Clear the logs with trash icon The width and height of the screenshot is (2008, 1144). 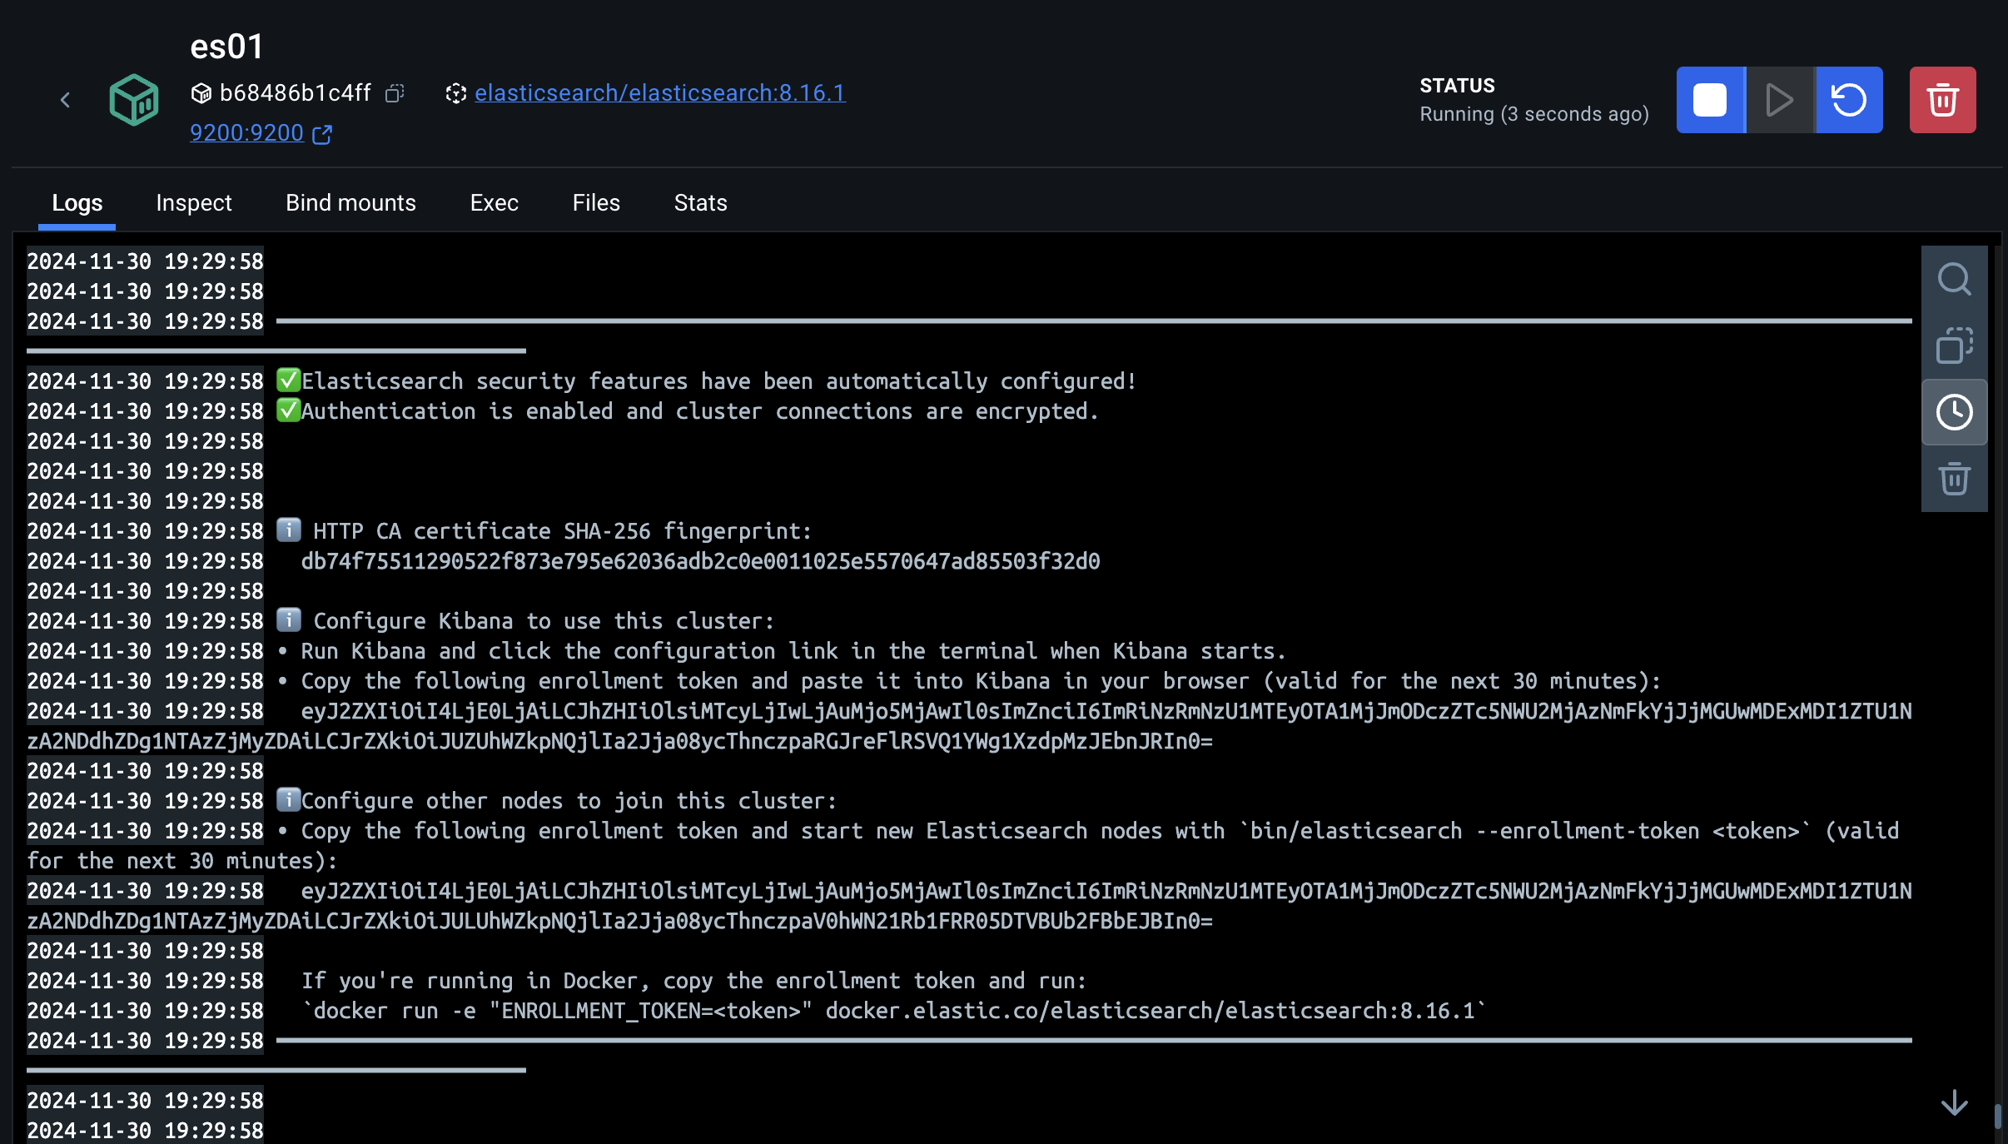point(1954,479)
